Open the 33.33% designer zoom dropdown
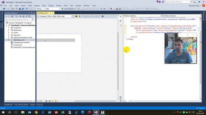The height and width of the screenshot is (115, 206). pyautogui.click(x=41, y=101)
